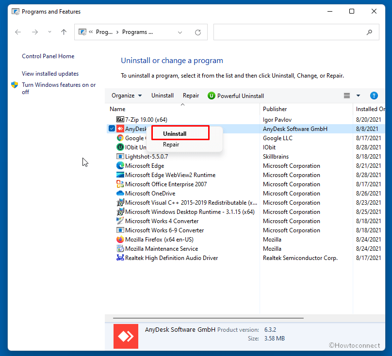Click the Microsoft OneDrive cloud icon
This screenshot has height=356, width=392.
pyautogui.click(x=120, y=193)
